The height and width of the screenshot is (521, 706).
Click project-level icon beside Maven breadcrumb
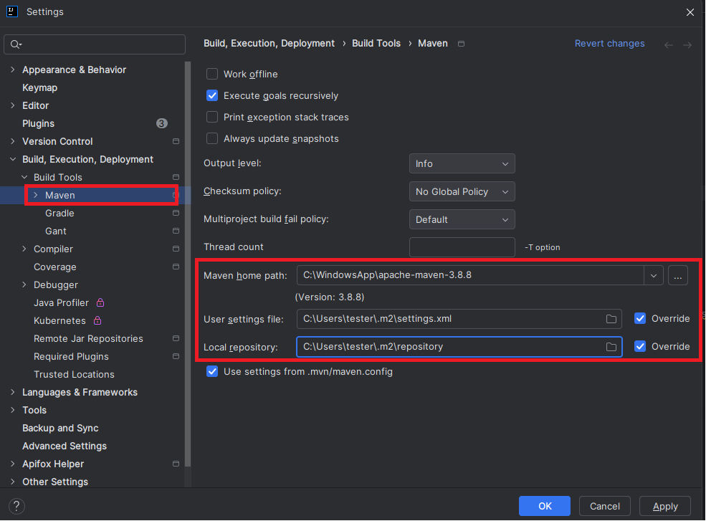coord(461,44)
